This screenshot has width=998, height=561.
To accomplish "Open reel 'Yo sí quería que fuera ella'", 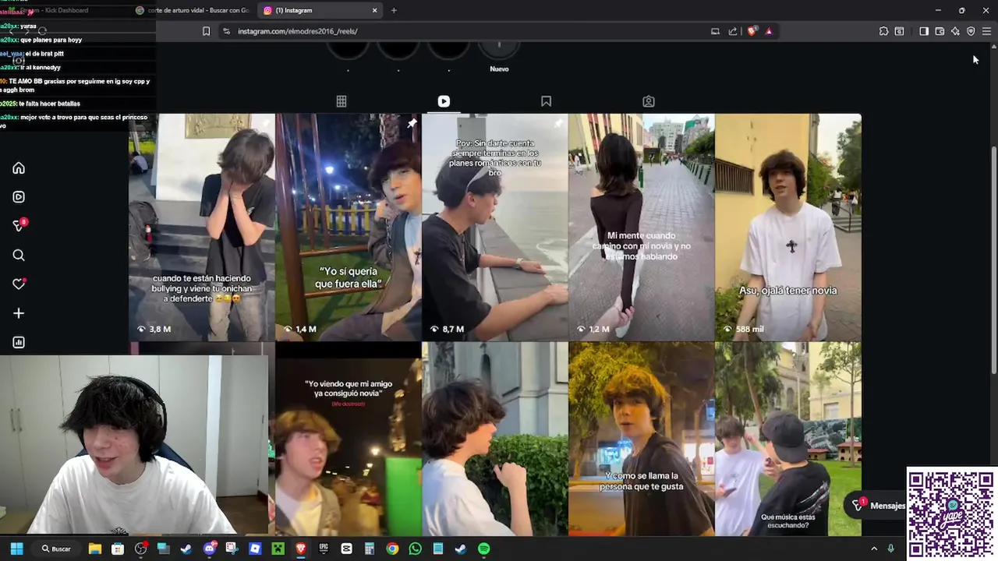I will click(349, 228).
